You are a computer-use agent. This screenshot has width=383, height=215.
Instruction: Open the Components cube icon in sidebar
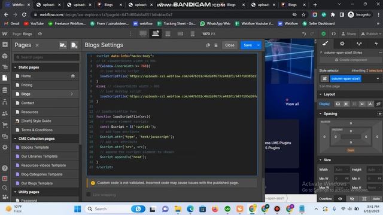(5, 56)
